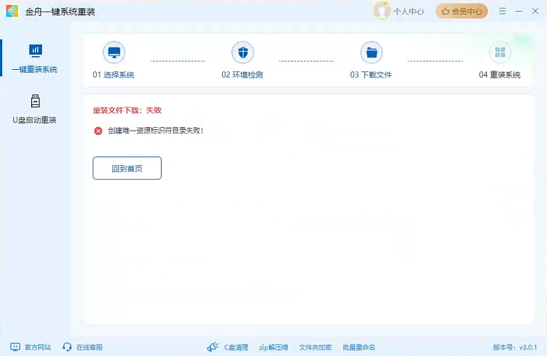Click the 02 环境检测 shield icon
The image size is (547, 356).
click(x=243, y=53)
